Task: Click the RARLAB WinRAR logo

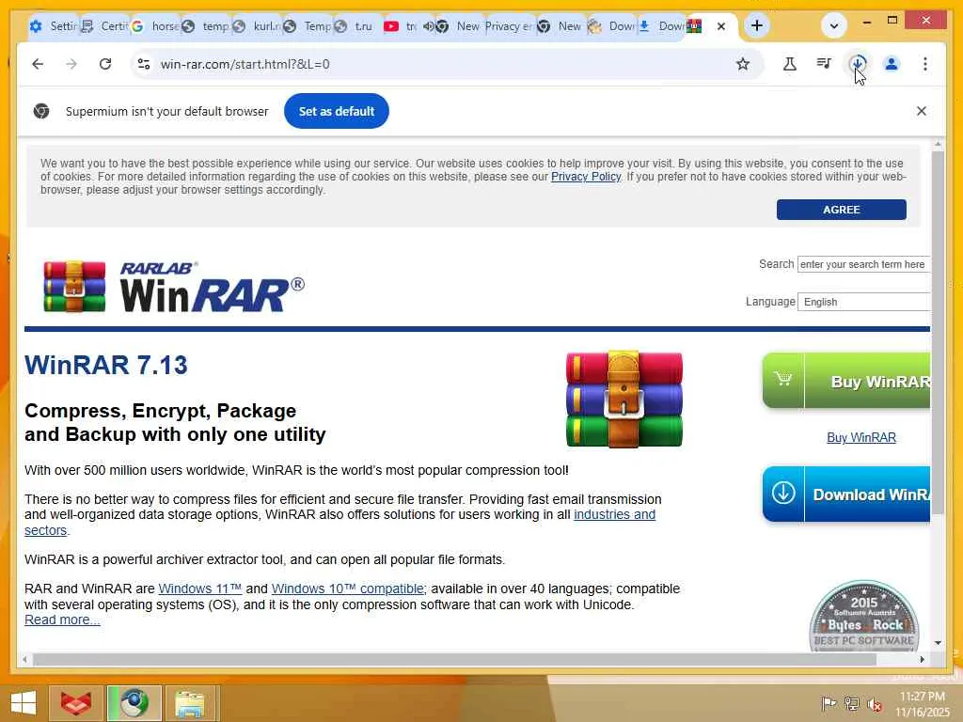Action: coord(173,287)
